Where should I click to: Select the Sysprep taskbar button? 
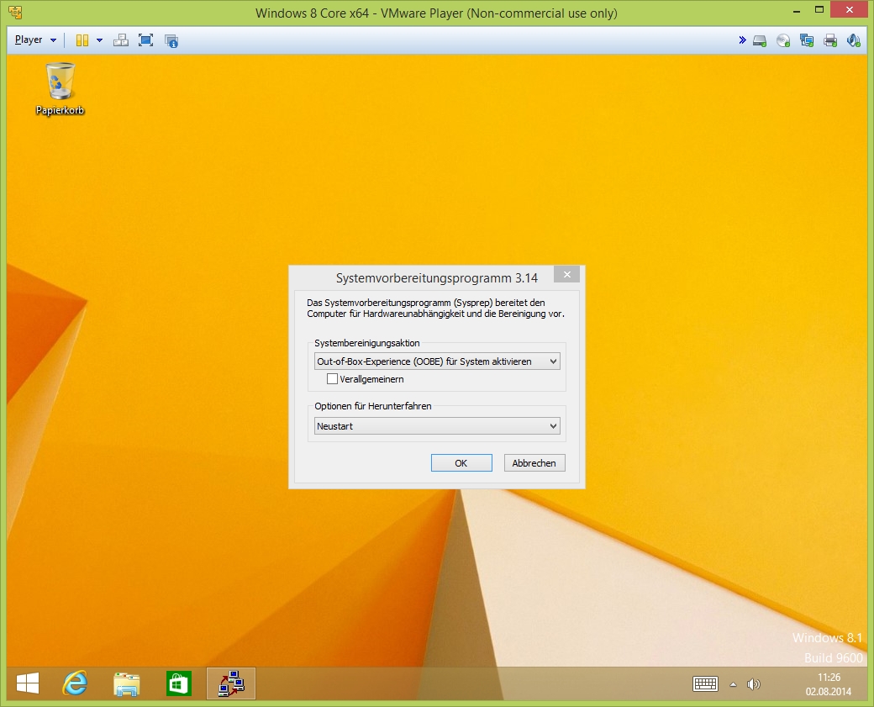pyautogui.click(x=231, y=683)
